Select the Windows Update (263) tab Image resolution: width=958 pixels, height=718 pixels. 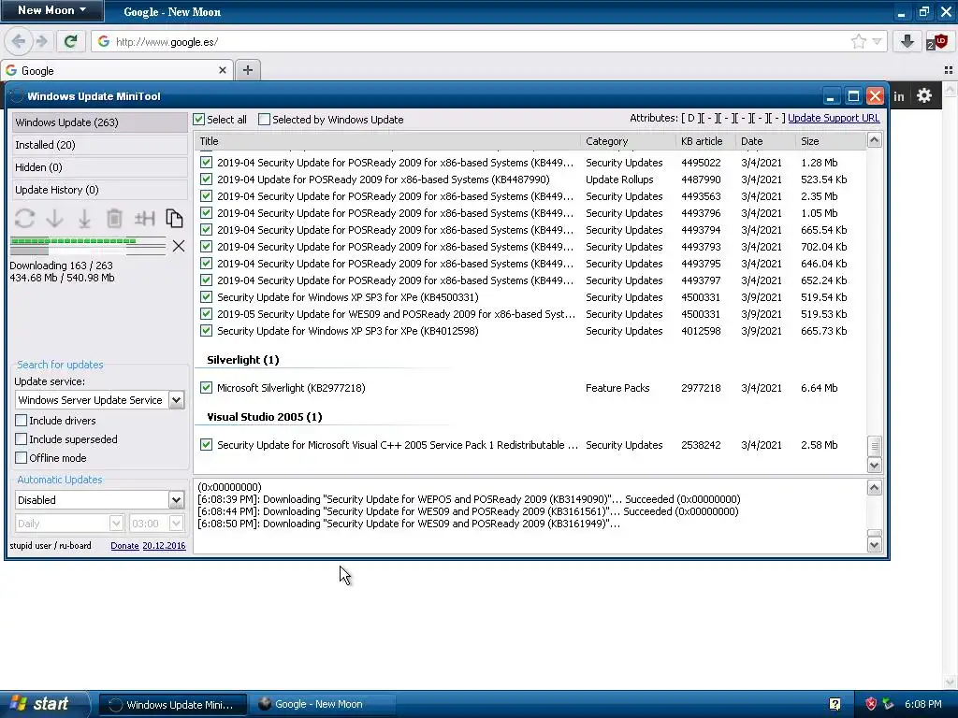(x=99, y=122)
